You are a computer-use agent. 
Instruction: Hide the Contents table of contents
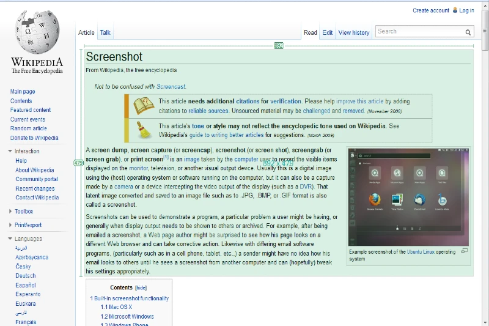(x=141, y=287)
